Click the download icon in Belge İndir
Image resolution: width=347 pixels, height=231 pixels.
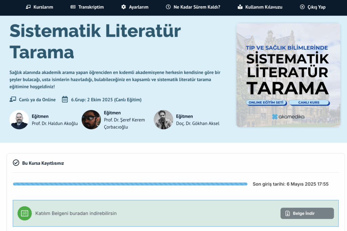(287, 213)
